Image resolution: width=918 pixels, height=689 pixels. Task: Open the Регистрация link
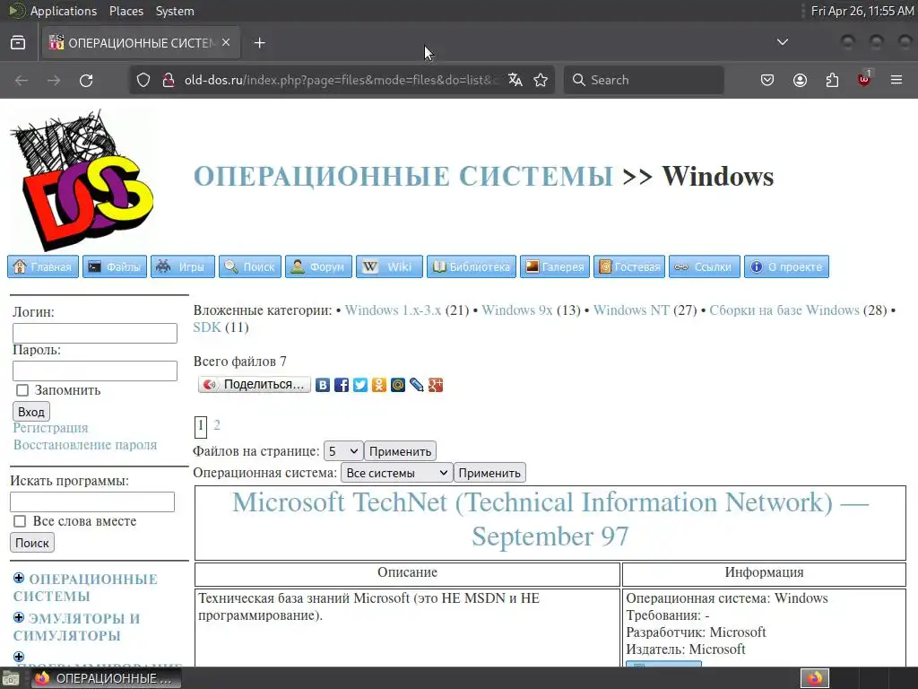click(50, 428)
